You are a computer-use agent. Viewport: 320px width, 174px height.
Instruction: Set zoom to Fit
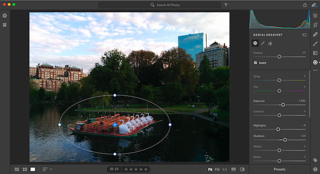210,170
